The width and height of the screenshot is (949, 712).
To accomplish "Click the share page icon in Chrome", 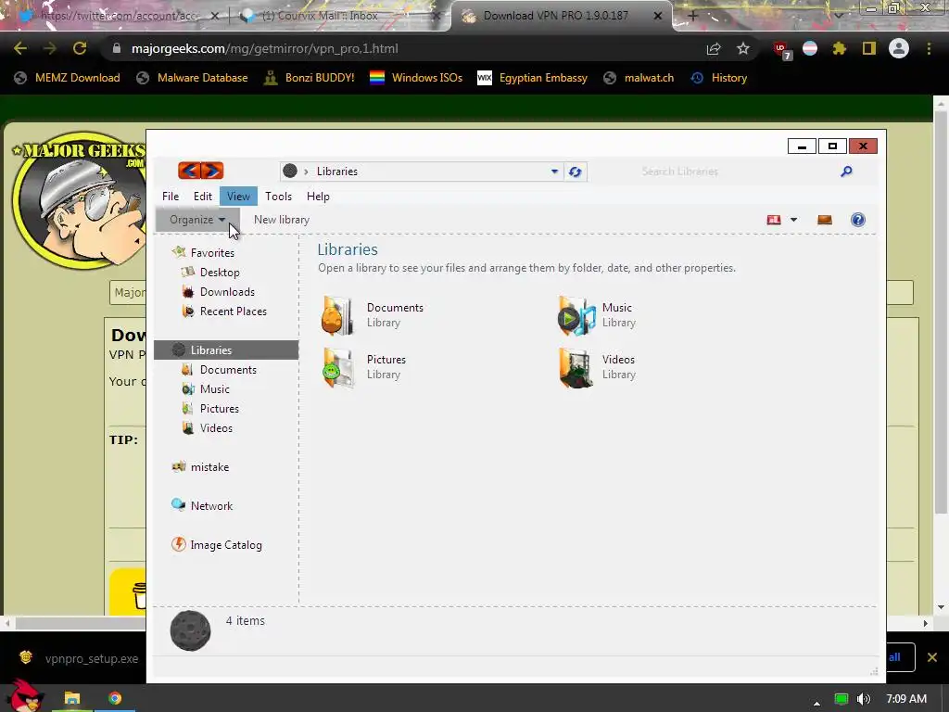I will click(714, 48).
